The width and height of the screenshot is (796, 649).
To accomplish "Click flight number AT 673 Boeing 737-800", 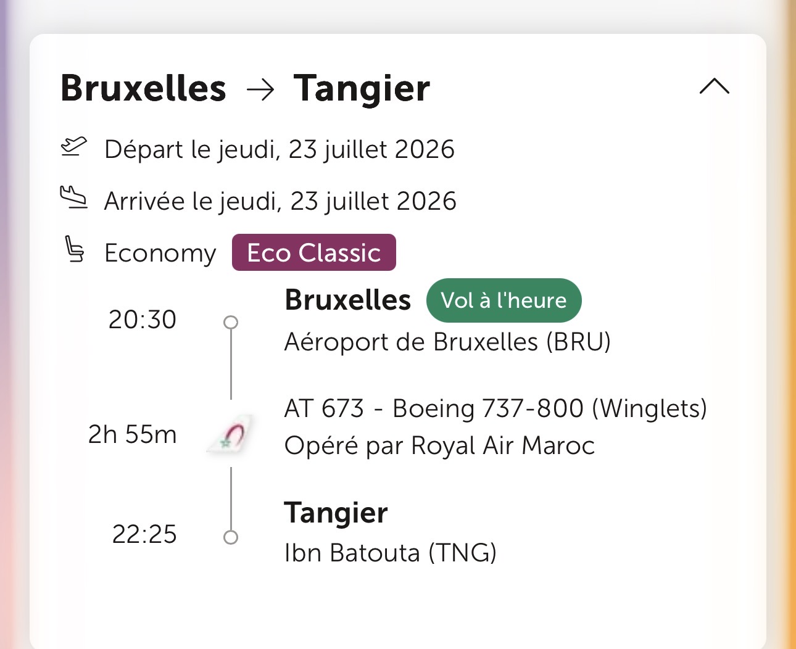I will coord(495,408).
